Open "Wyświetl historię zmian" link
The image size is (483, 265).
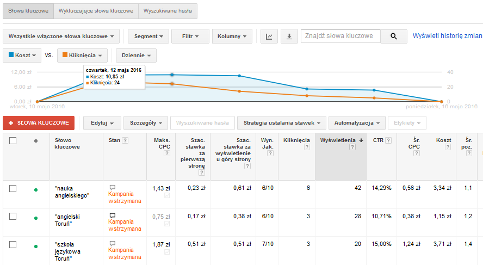click(447, 36)
